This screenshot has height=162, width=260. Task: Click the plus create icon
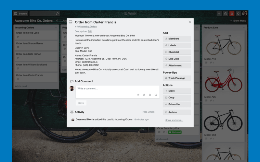point(219,14)
